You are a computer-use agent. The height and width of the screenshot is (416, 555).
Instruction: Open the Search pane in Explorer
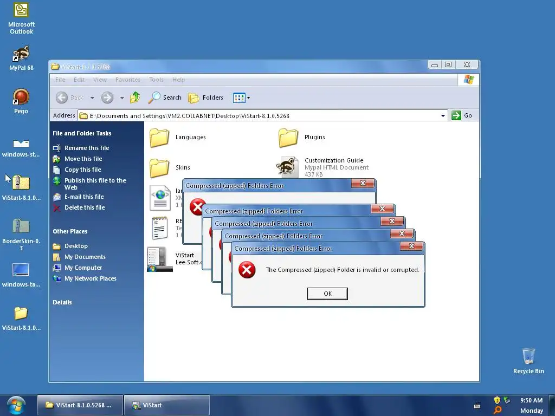coord(165,97)
